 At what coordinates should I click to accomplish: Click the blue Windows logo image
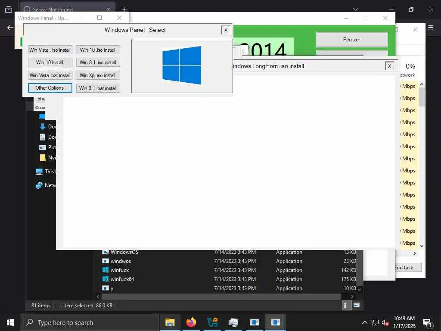pyautogui.click(x=182, y=66)
